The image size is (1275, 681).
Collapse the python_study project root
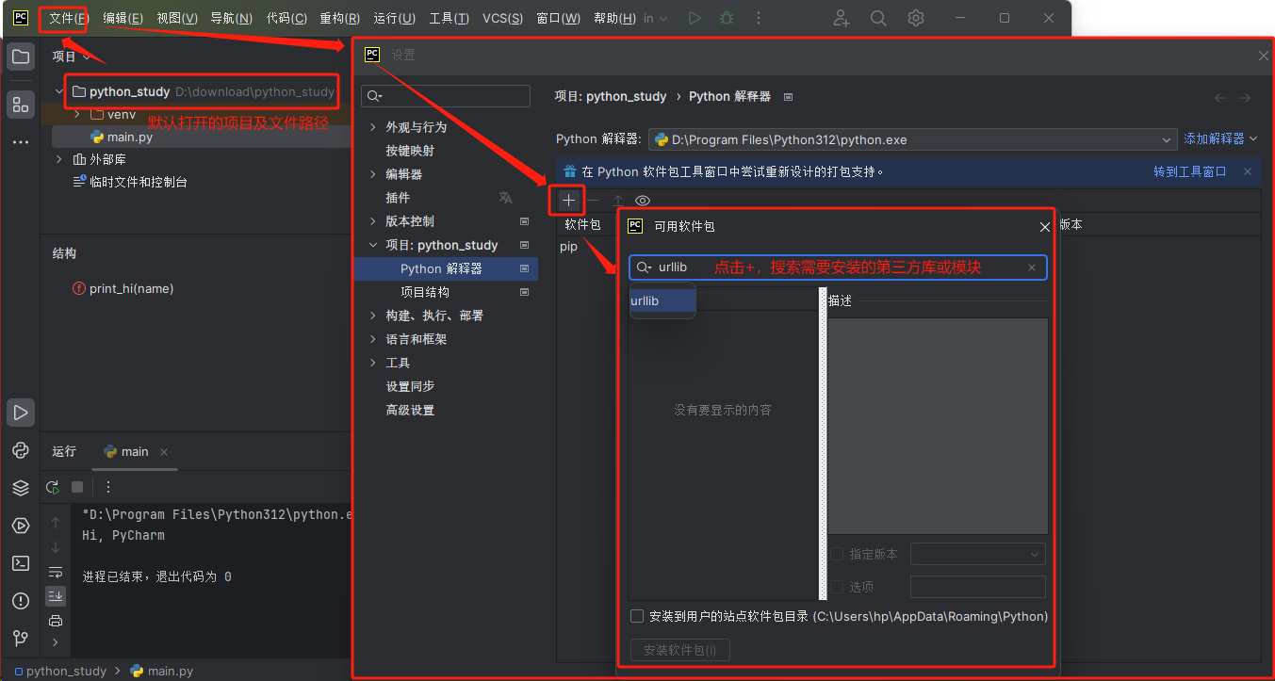click(59, 91)
